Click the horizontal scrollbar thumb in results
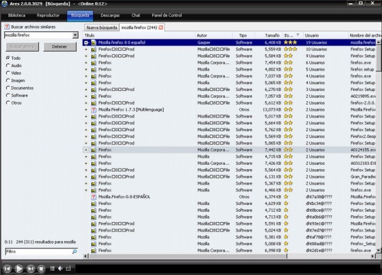The image size is (382, 275). click(188, 256)
